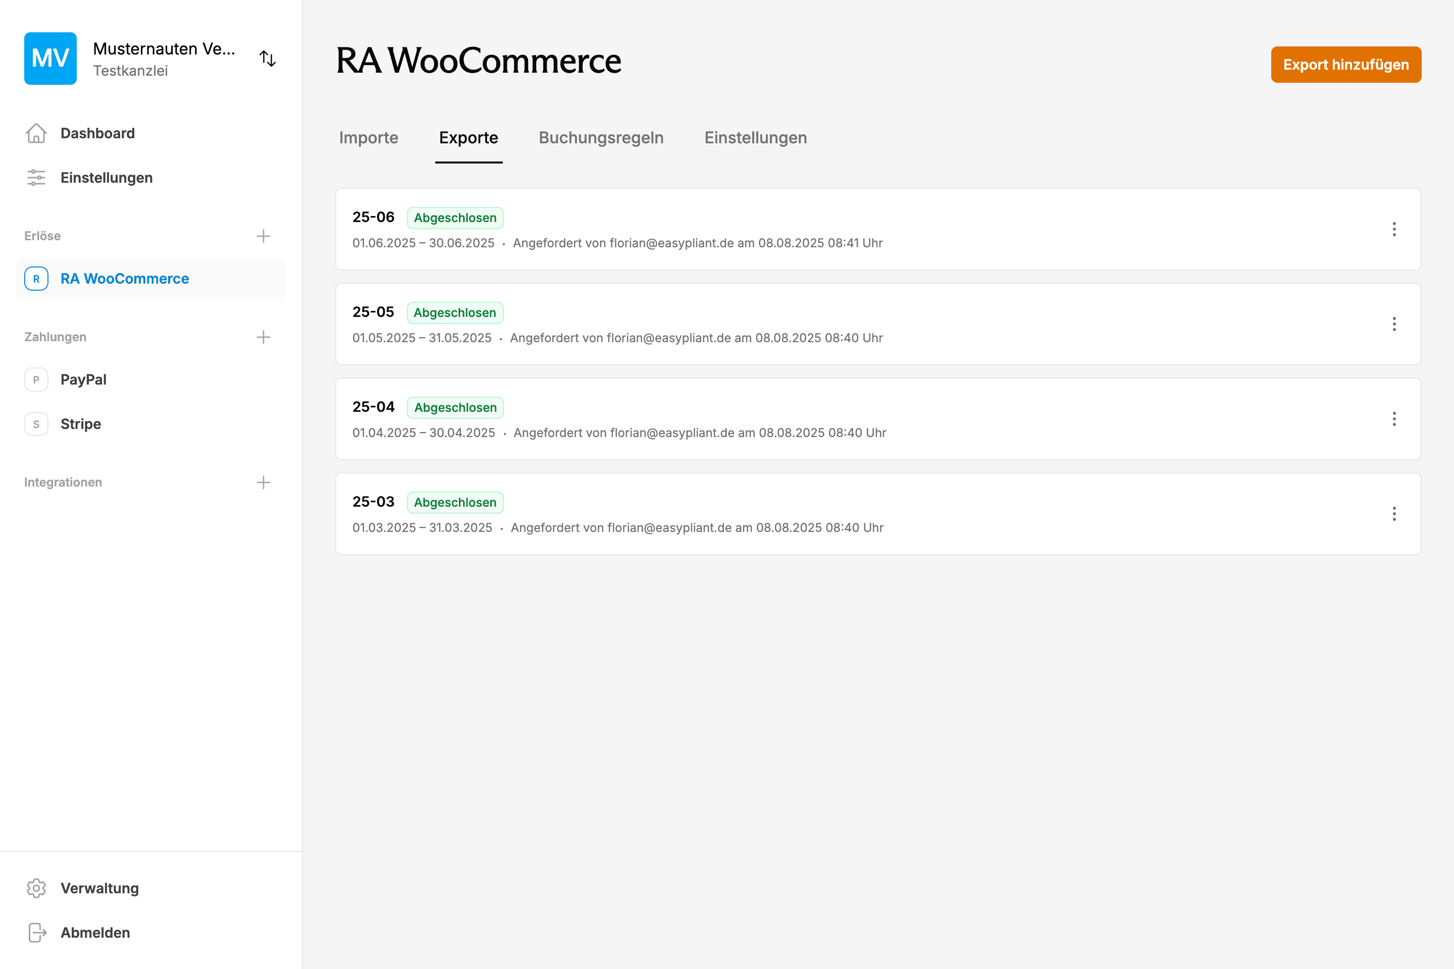Switch to the Importe tab
This screenshot has height=969, width=1454.
(369, 138)
